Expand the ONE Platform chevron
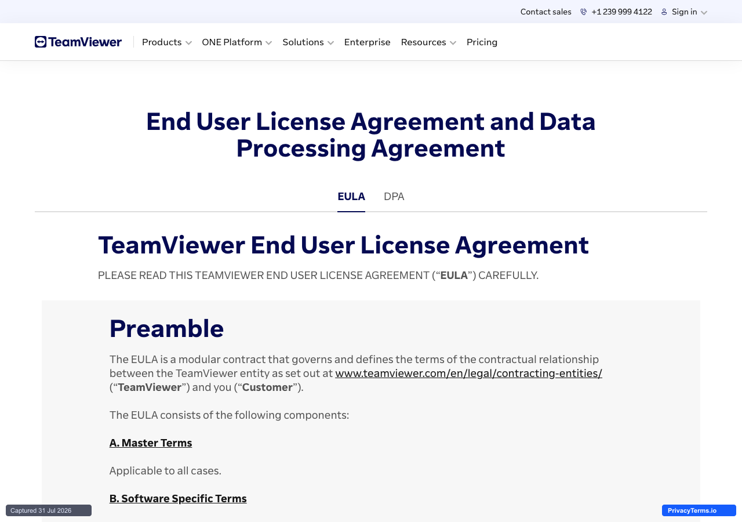The width and height of the screenshot is (742, 522). (x=268, y=43)
